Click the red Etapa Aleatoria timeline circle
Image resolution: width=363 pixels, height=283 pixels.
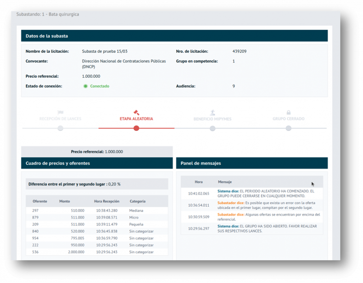[136, 128]
